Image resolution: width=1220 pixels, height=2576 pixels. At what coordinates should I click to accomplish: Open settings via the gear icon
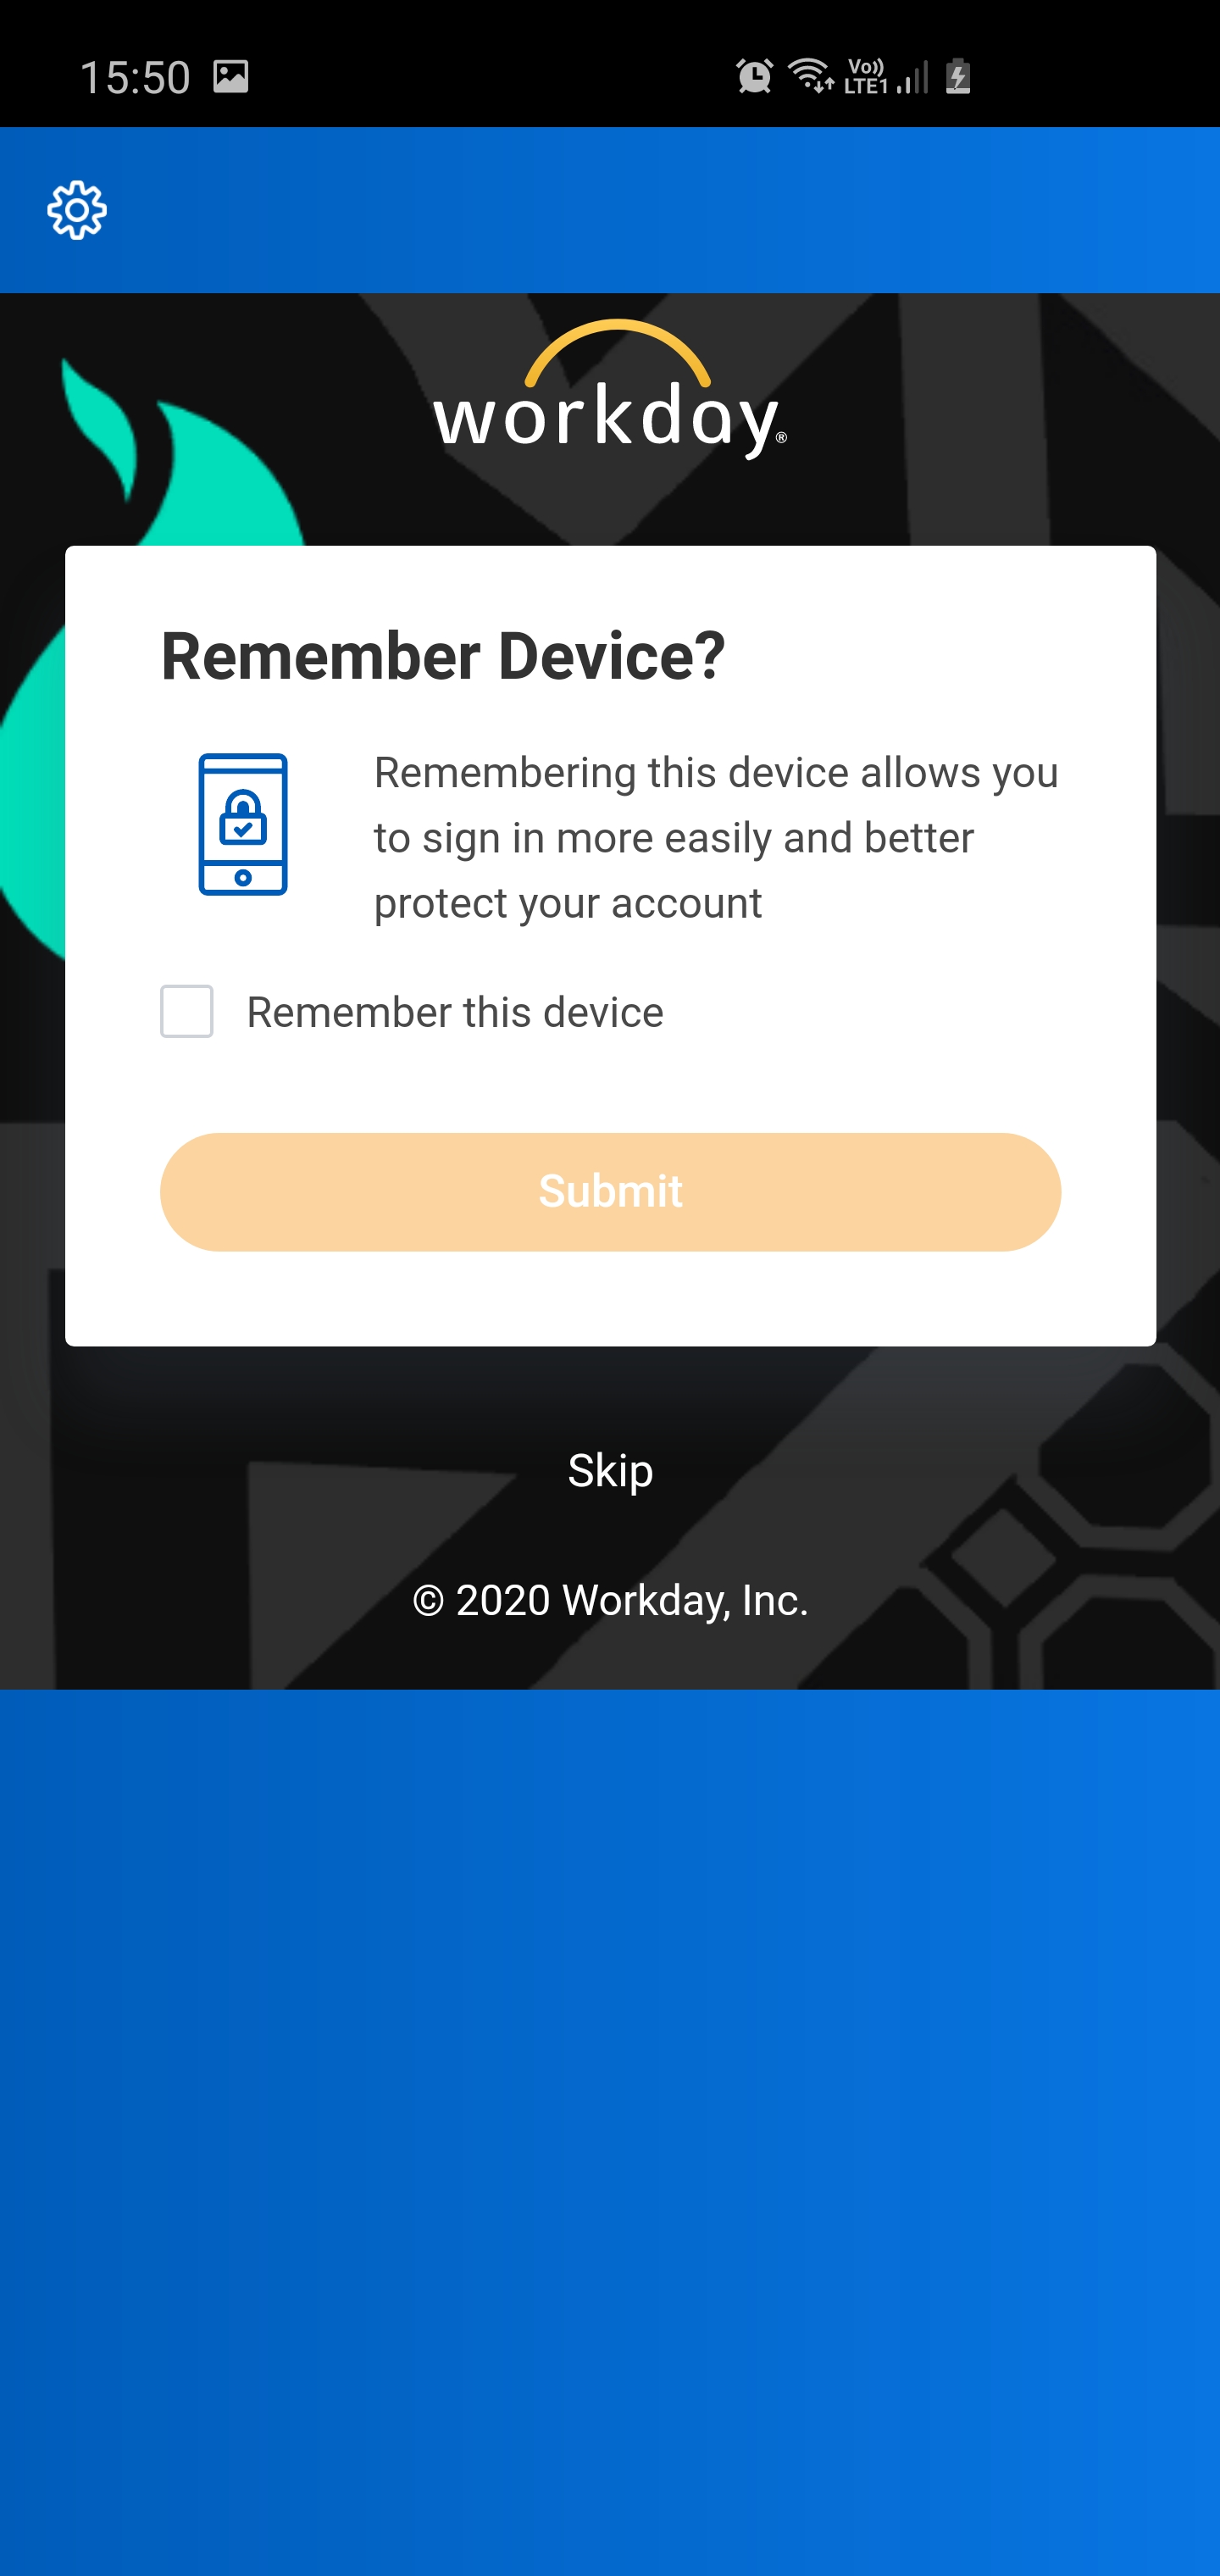tap(77, 210)
